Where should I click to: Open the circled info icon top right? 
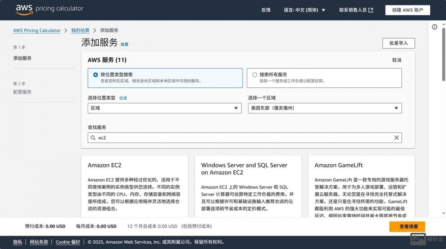(435, 27)
